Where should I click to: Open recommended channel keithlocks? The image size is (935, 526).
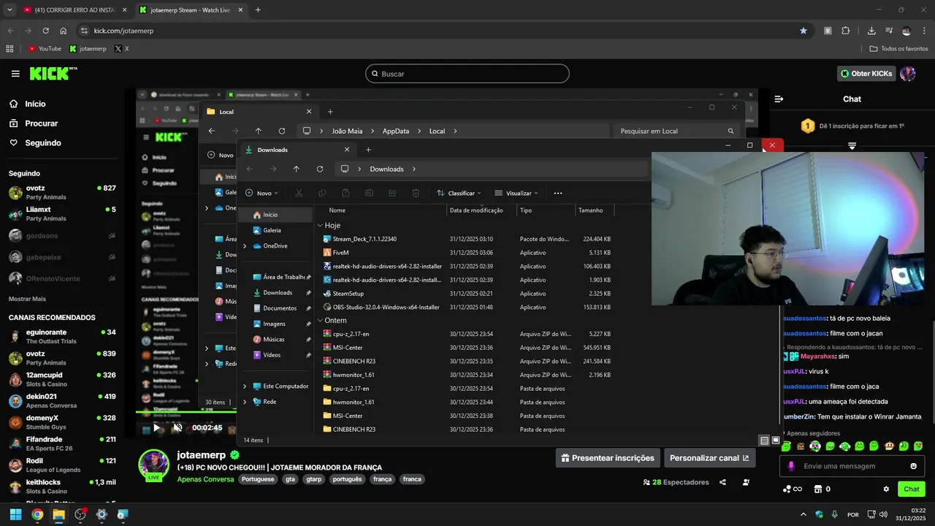(62, 487)
